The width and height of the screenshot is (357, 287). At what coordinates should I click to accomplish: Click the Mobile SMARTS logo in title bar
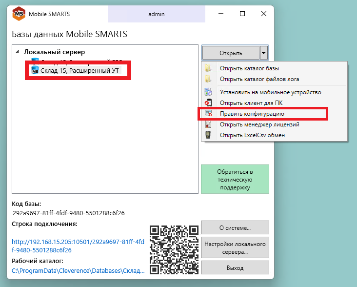(x=20, y=14)
